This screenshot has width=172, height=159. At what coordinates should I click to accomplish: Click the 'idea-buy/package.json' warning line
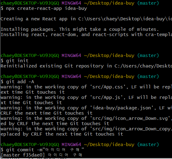(x=86, y=108)
